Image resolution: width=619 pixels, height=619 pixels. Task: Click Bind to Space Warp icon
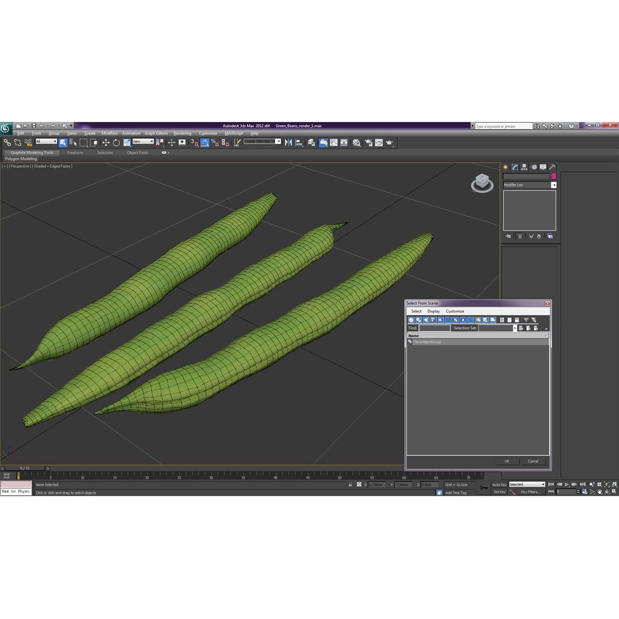(28, 143)
